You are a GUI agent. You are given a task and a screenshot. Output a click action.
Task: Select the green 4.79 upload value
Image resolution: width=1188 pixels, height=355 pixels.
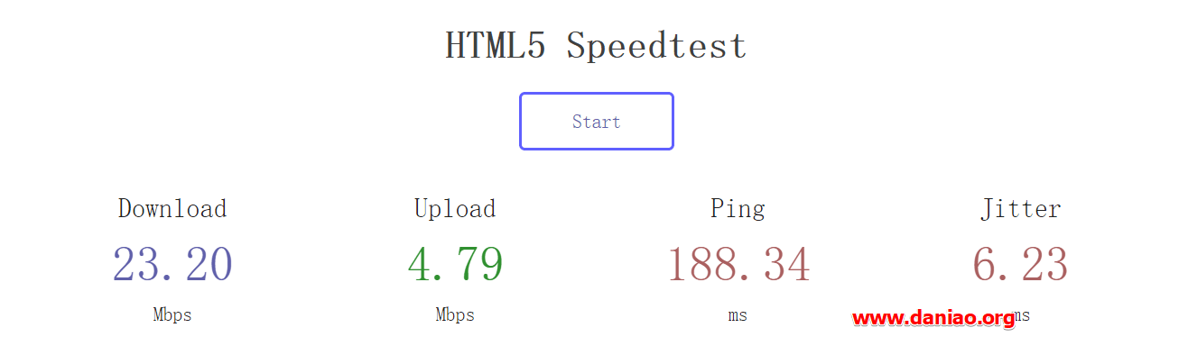tap(455, 265)
